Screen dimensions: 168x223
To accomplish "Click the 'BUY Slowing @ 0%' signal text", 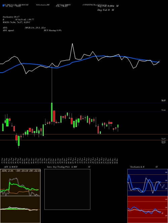I will pyautogui.click(x=53, y=30).
